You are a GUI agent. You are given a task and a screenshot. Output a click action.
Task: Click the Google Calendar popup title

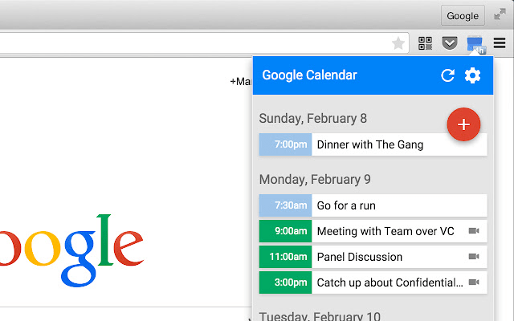pos(309,75)
